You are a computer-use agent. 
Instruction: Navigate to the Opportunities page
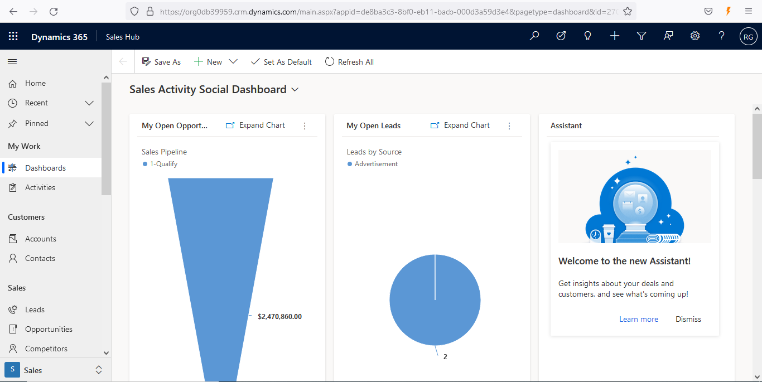pos(49,328)
